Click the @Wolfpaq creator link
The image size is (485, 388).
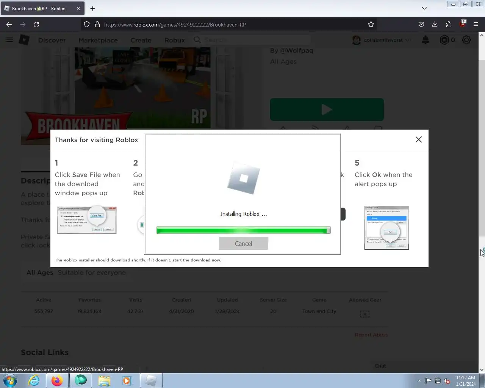(297, 50)
